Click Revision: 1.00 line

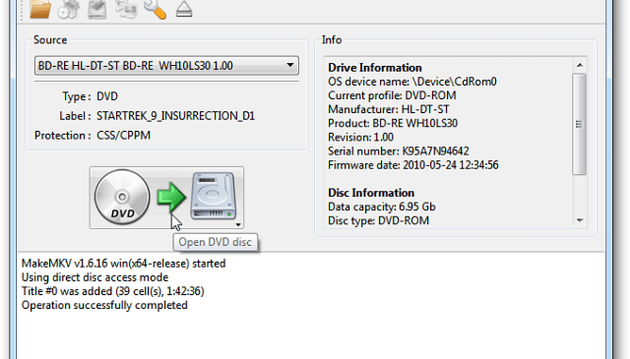tap(360, 137)
